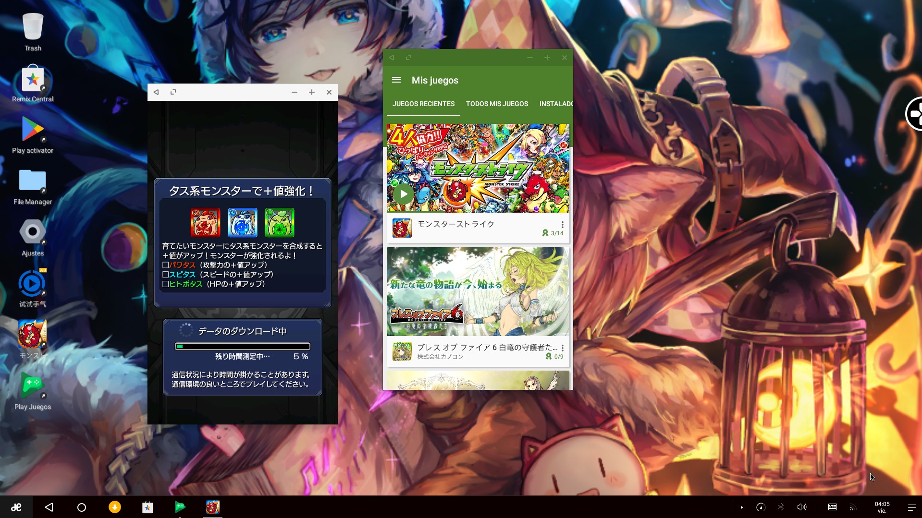Click small Breath of Fire 6 card icon
This screenshot has height=518, width=922.
tap(402, 351)
